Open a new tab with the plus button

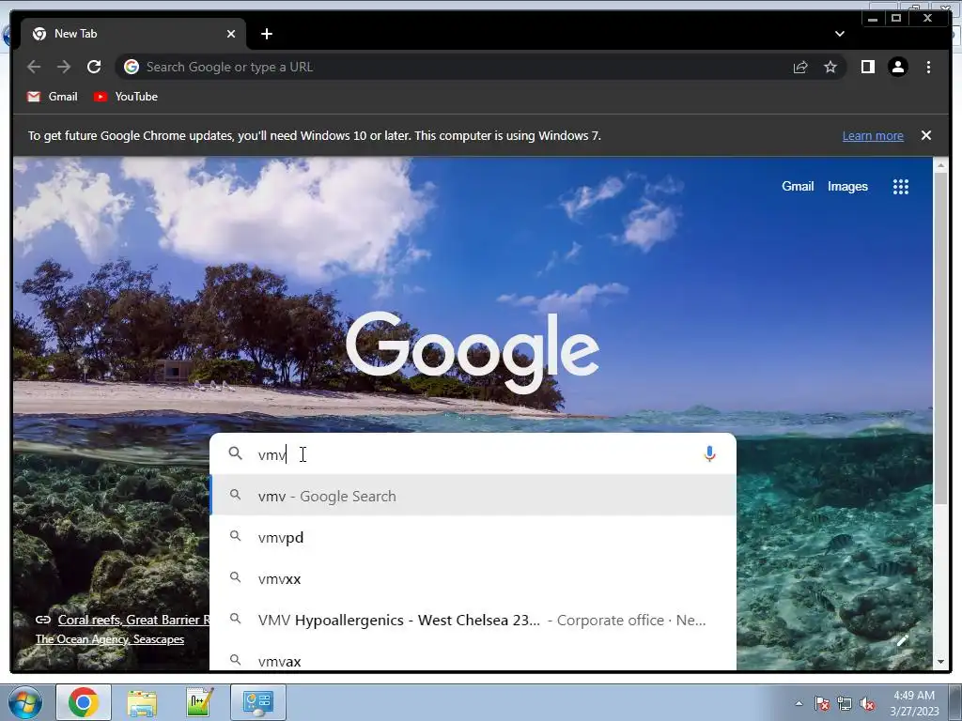point(266,34)
